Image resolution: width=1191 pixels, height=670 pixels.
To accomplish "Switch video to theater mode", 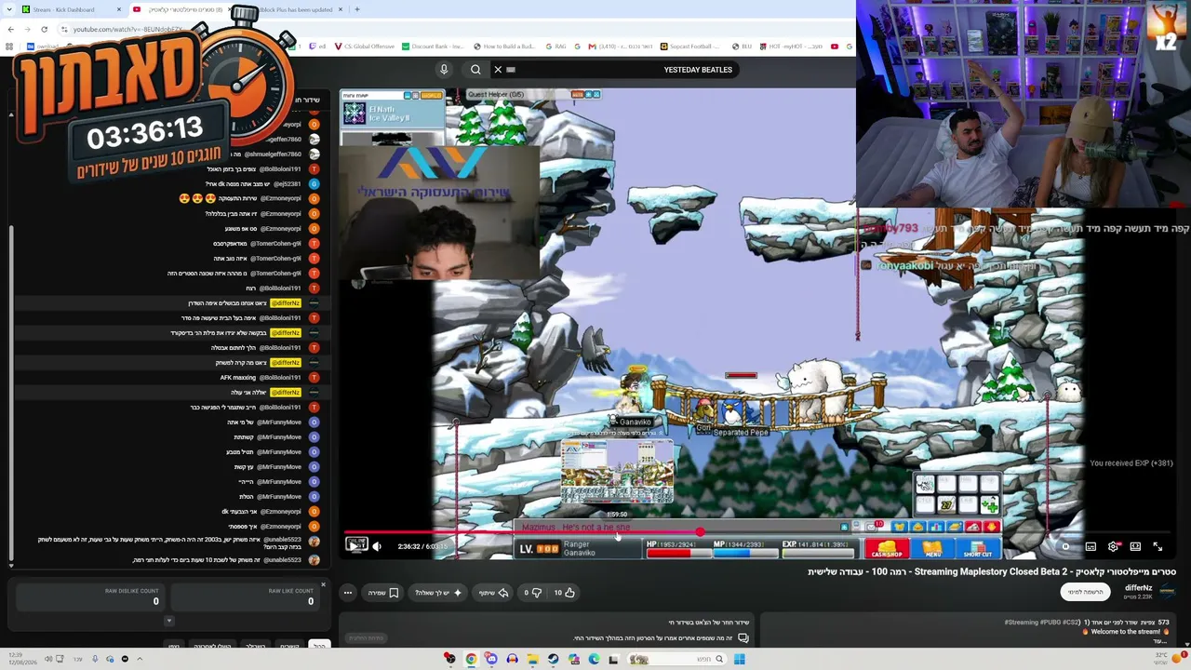I will 1135,546.
